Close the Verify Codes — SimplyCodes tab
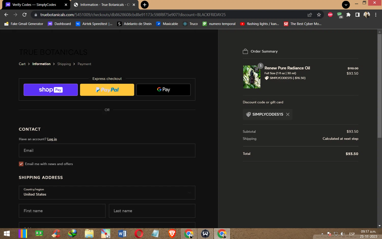The height and width of the screenshot is (239, 382). [x=66, y=5]
